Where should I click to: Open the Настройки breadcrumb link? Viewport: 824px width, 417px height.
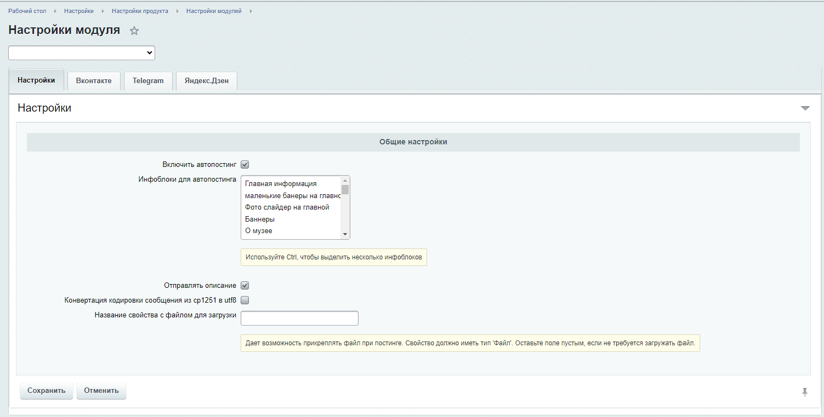click(x=79, y=11)
